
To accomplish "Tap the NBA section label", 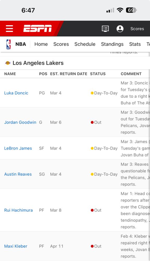I will pos(21,44).
